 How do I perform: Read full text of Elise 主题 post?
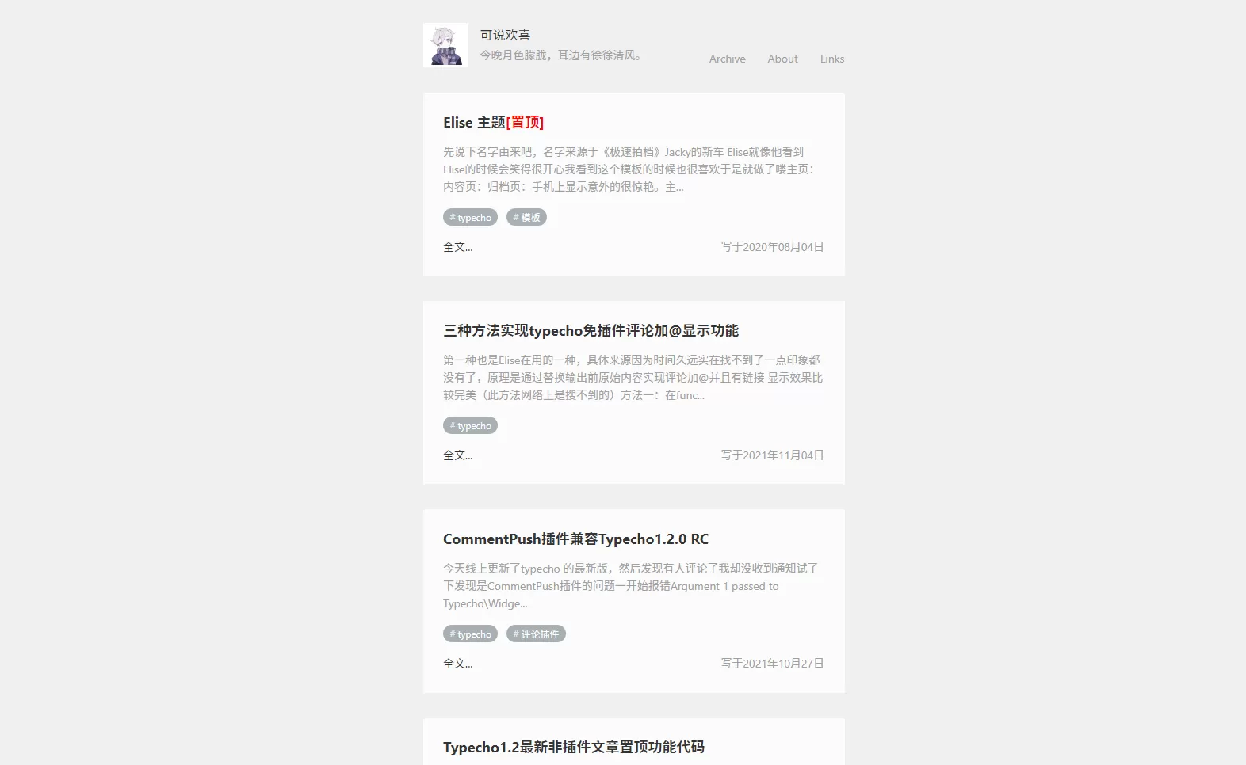coord(457,247)
